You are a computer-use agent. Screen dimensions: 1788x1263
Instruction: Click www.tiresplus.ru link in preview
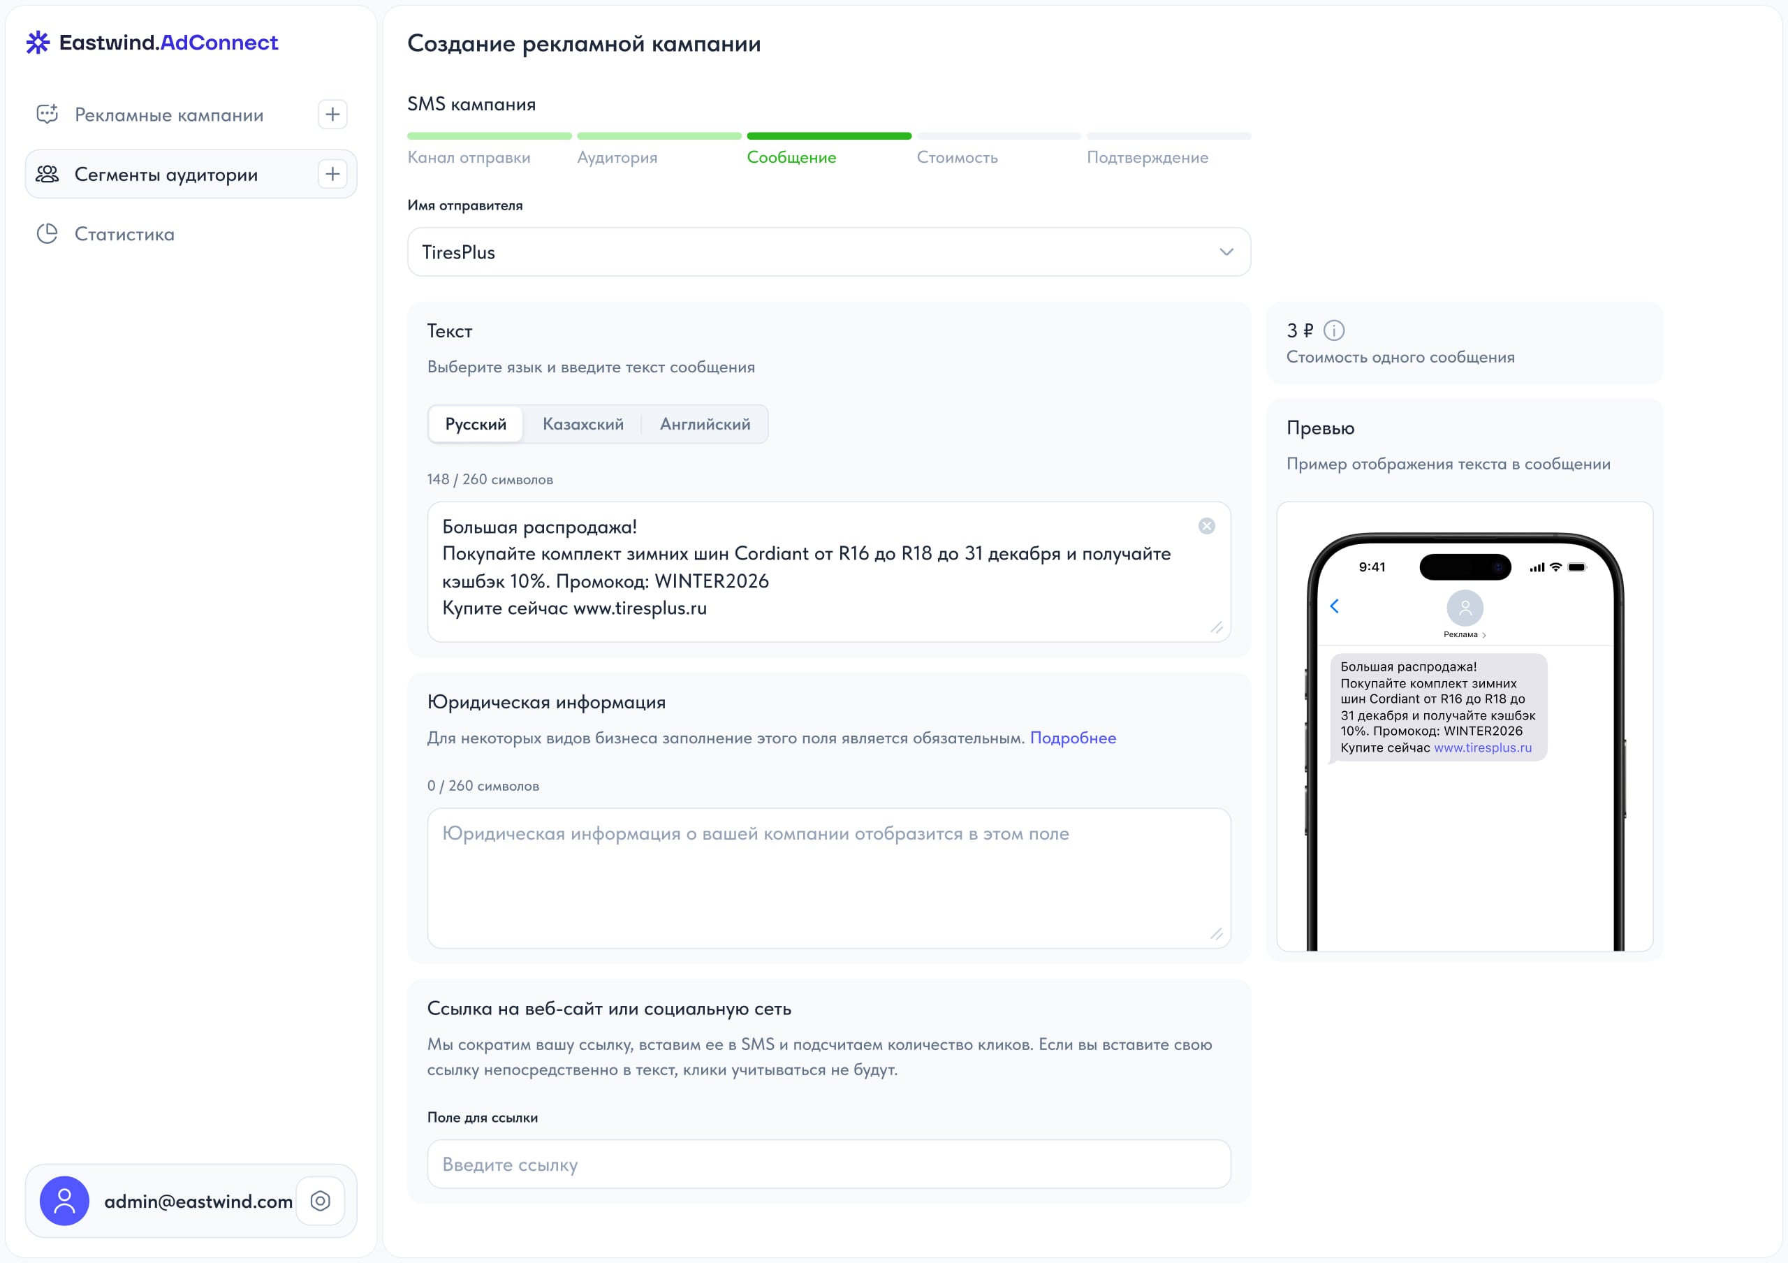(1482, 747)
